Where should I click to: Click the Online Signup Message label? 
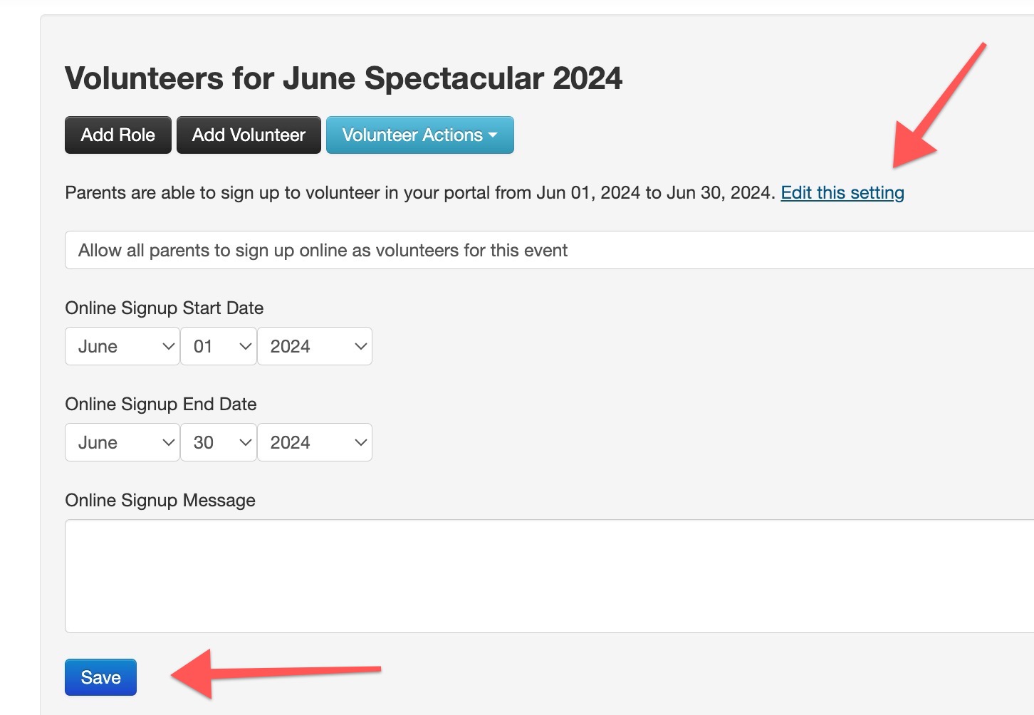[x=160, y=501]
